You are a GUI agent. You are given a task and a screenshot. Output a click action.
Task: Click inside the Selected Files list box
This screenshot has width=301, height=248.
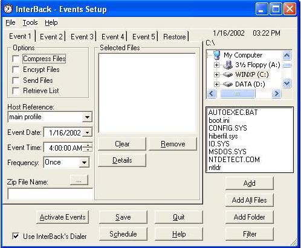click(147, 93)
